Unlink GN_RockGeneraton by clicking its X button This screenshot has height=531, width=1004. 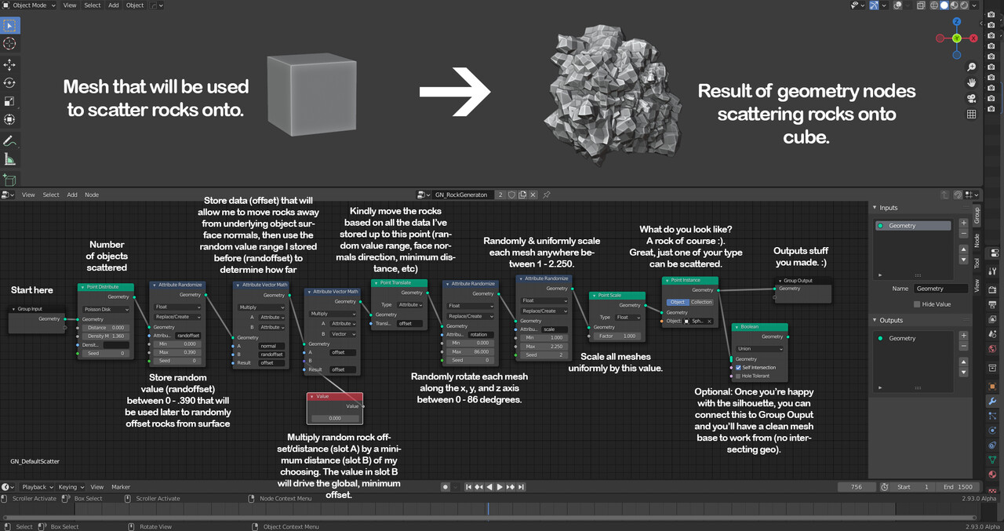[x=533, y=194]
